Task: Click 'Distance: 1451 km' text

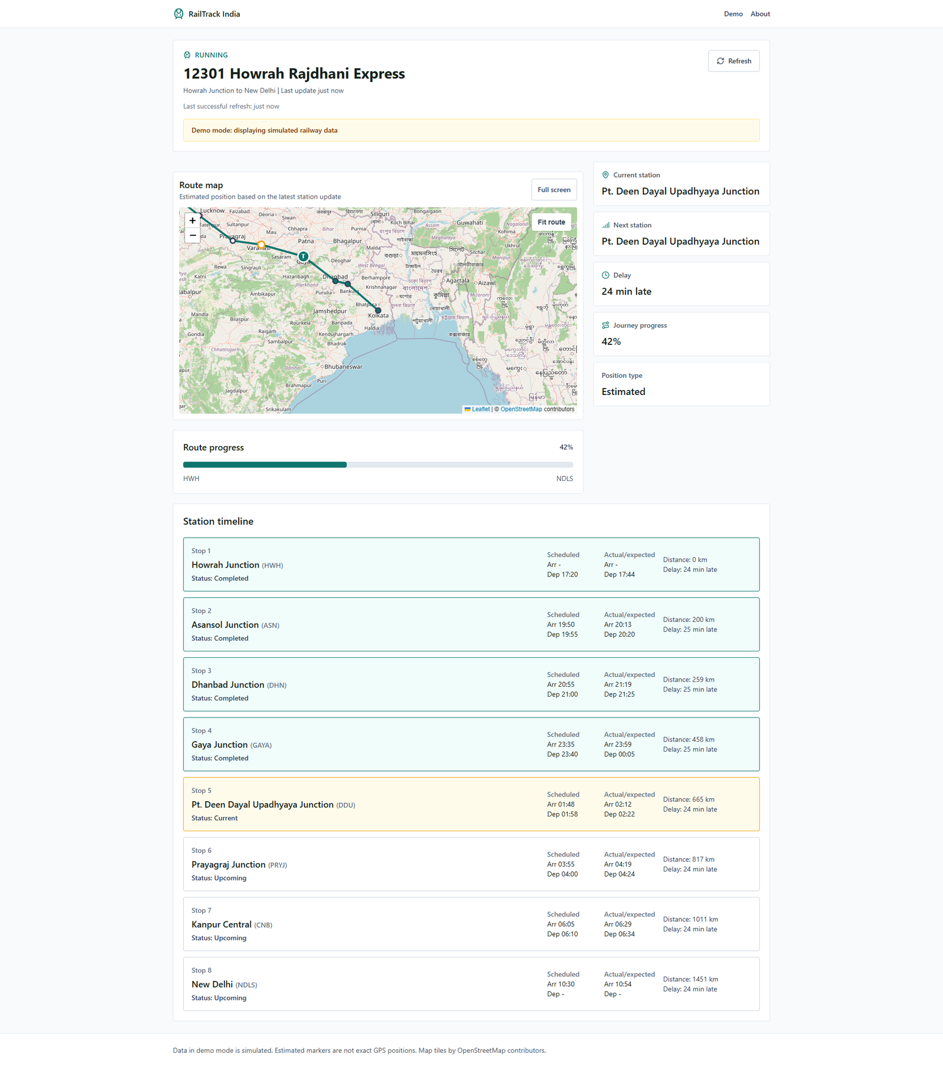Action: point(691,979)
